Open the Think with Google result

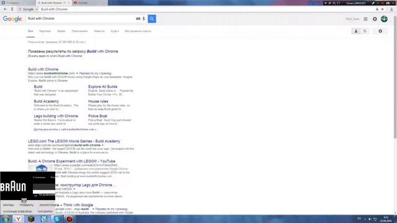[74, 205]
